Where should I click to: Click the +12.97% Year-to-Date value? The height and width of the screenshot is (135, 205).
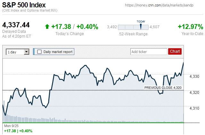190,27
